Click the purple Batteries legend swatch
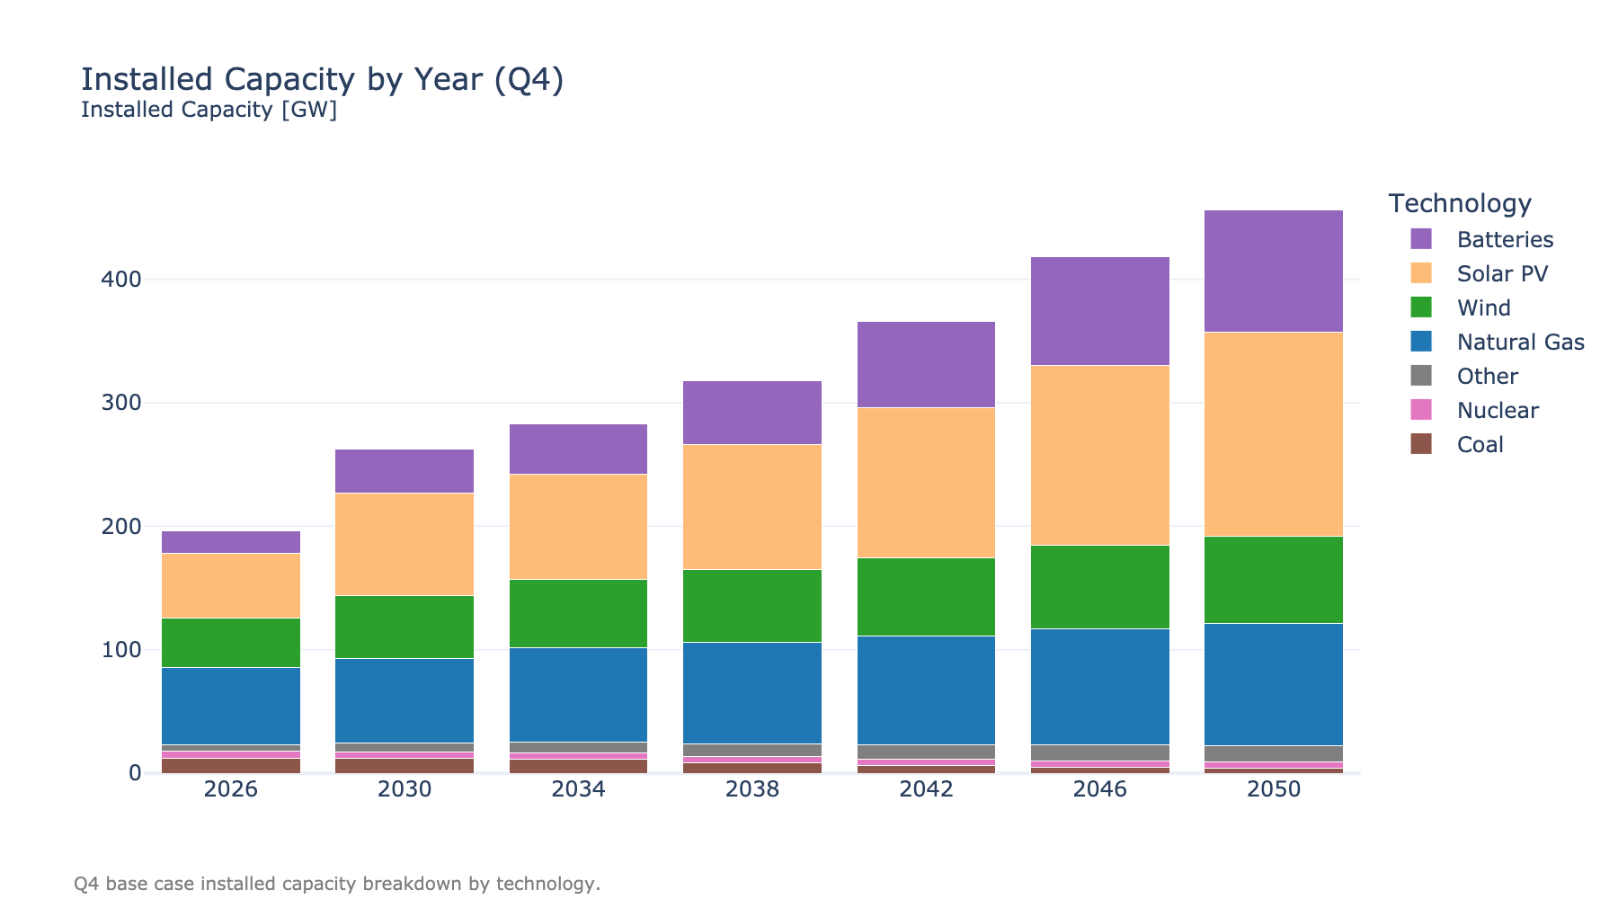The height and width of the screenshot is (899, 1618). coord(1420,239)
